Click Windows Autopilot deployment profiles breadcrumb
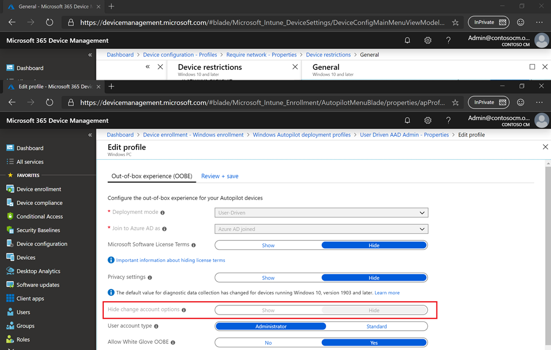This screenshot has width=551, height=350. pos(301,135)
